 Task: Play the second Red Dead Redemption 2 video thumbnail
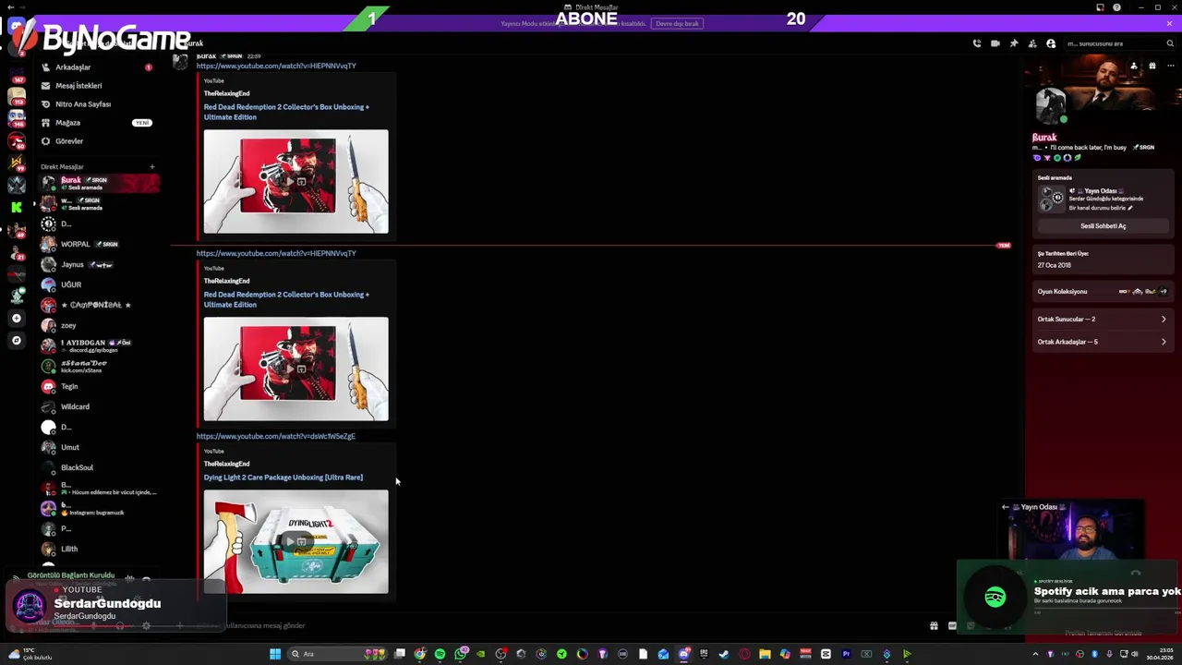295,369
